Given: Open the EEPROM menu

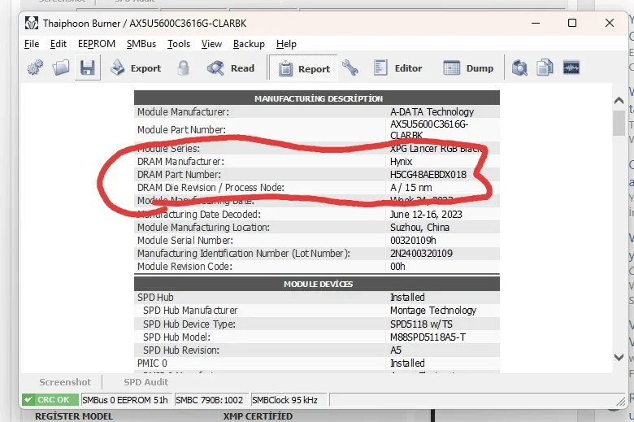Looking at the screenshot, I should (97, 44).
